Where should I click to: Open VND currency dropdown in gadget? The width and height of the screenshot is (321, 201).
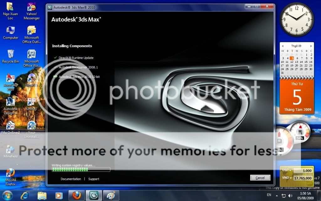click(x=287, y=178)
